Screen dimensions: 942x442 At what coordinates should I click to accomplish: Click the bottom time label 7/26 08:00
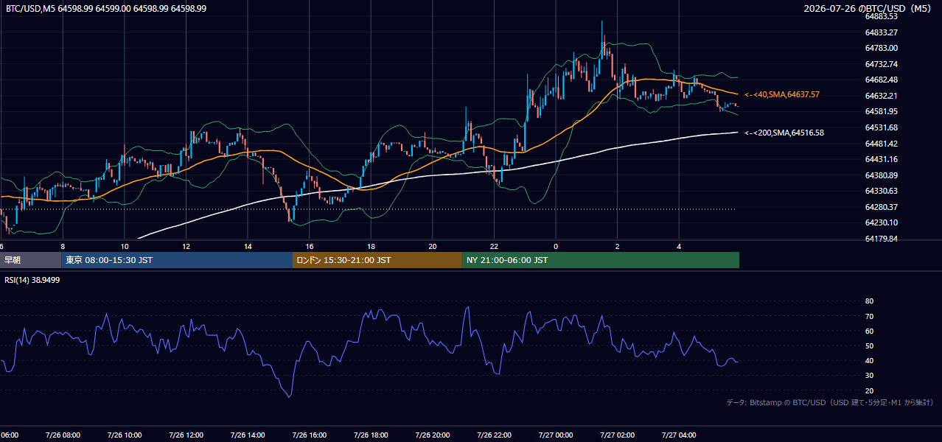pyautogui.click(x=63, y=435)
